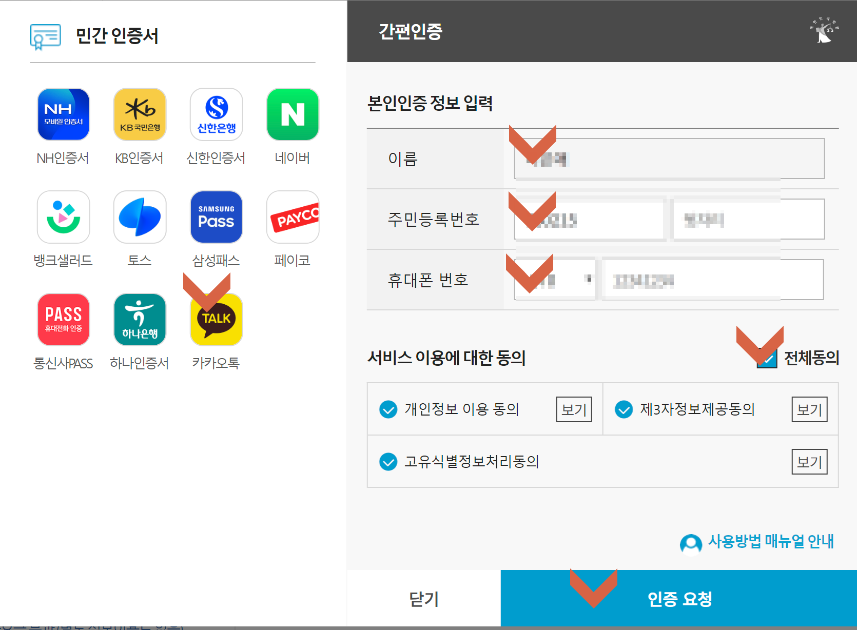The height and width of the screenshot is (630, 857).
Task: Select the 신한인증서 bank icon
Action: (216, 114)
